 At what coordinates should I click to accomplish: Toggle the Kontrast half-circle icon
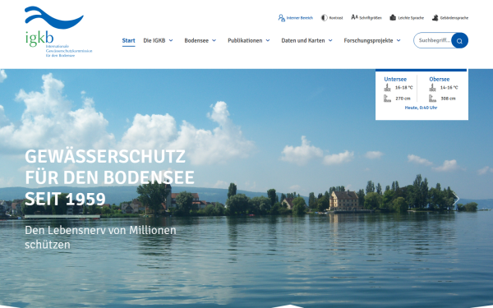click(324, 18)
